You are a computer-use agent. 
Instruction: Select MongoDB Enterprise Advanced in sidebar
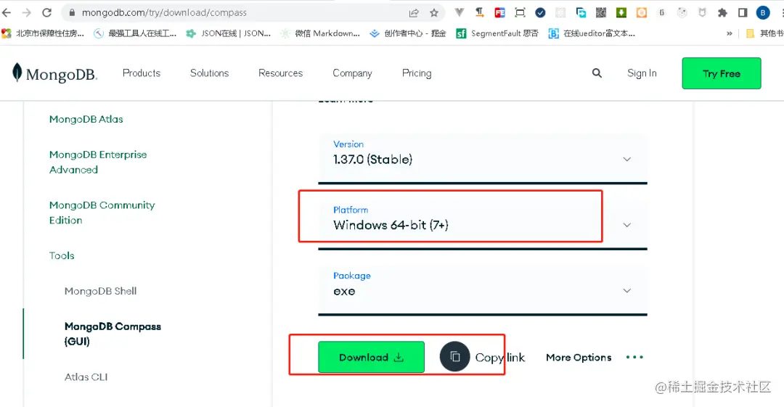tap(98, 162)
